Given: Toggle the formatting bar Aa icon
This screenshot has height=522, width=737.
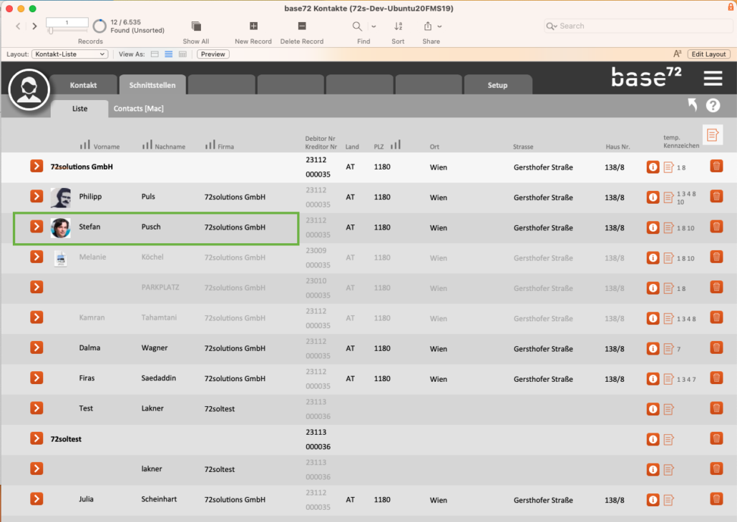Looking at the screenshot, I should click(x=678, y=54).
